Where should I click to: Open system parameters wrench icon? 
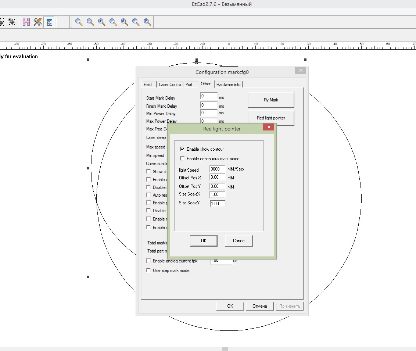tap(37, 22)
